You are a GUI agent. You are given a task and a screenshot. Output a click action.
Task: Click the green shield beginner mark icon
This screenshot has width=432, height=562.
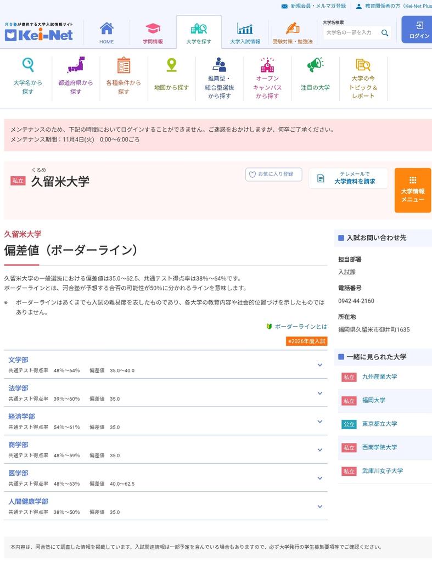269,327
